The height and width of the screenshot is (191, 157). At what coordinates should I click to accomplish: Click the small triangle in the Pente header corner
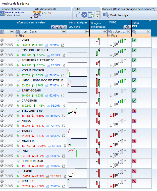(x=150, y=21)
